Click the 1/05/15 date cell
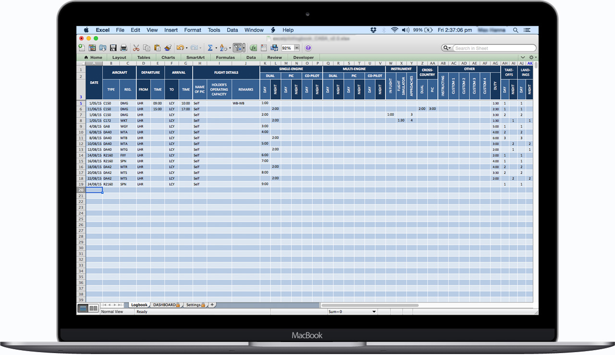The height and width of the screenshot is (355, 615). [94, 103]
